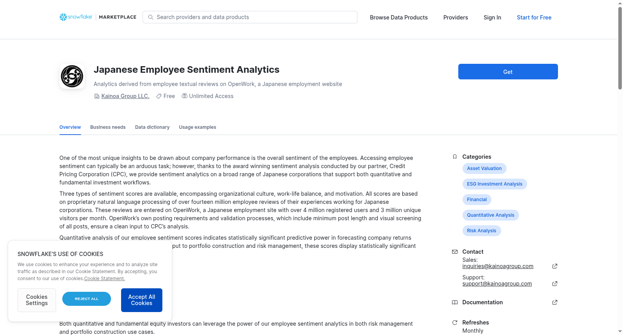Click the scrollbar down arrow
Image resolution: width=623 pixels, height=335 pixels.
tap(620, 331)
